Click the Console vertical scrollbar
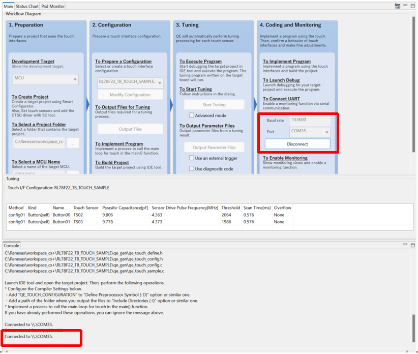418x354 pixels. click(413, 326)
